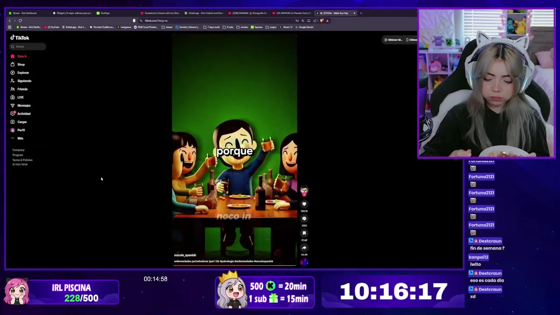Open the Siguiendo feed
This screenshot has width=560, height=315.
21,81
